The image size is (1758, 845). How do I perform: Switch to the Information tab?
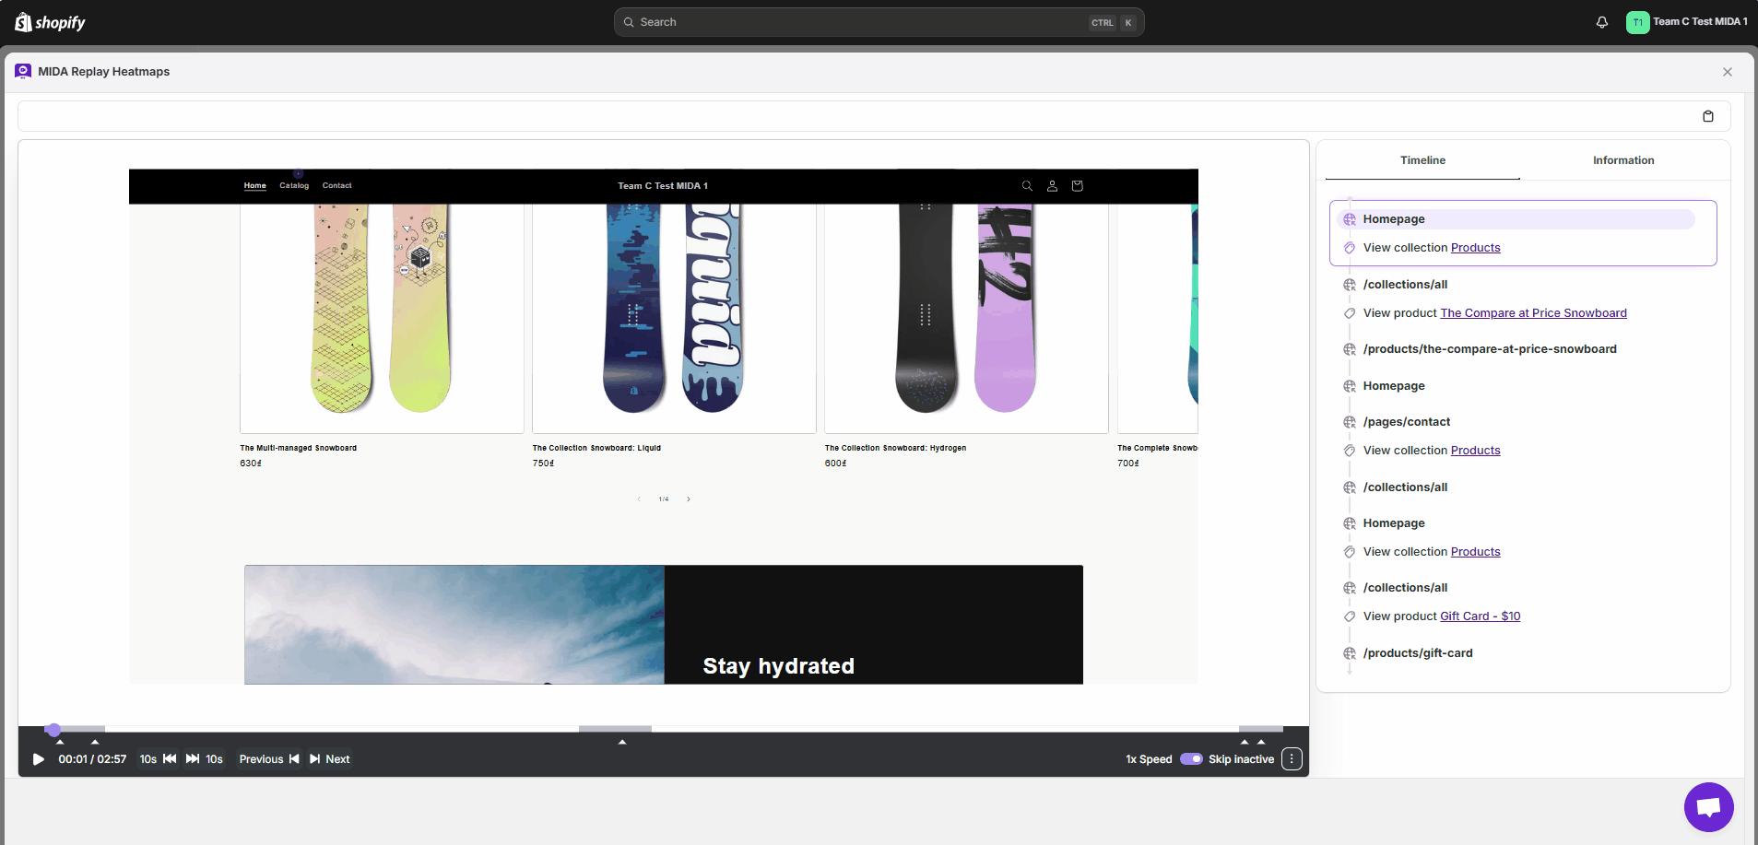point(1622,160)
